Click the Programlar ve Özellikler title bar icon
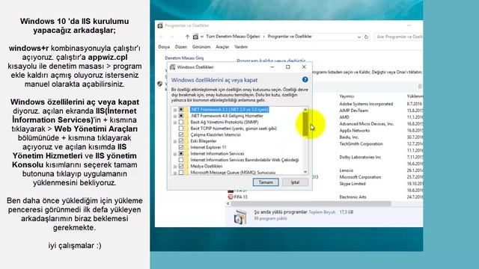Image resolution: width=479 pixels, height=269 pixels. point(160,25)
